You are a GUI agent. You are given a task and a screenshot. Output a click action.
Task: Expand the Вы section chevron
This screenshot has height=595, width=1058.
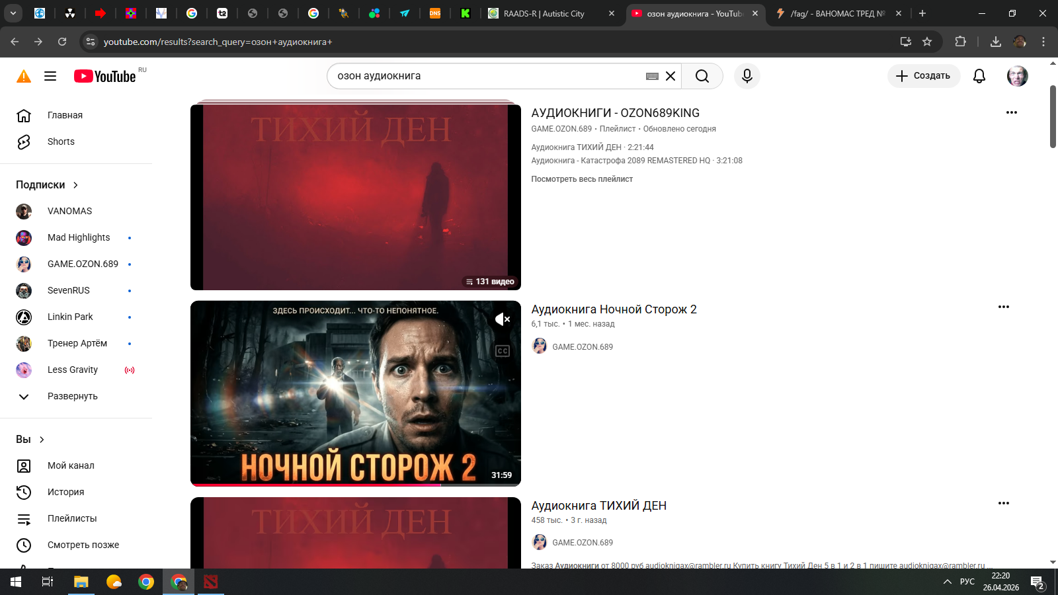click(x=42, y=440)
